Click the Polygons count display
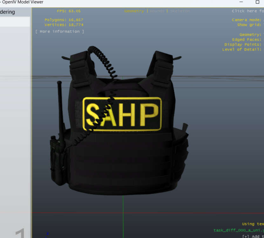 [x=64, y=19]
